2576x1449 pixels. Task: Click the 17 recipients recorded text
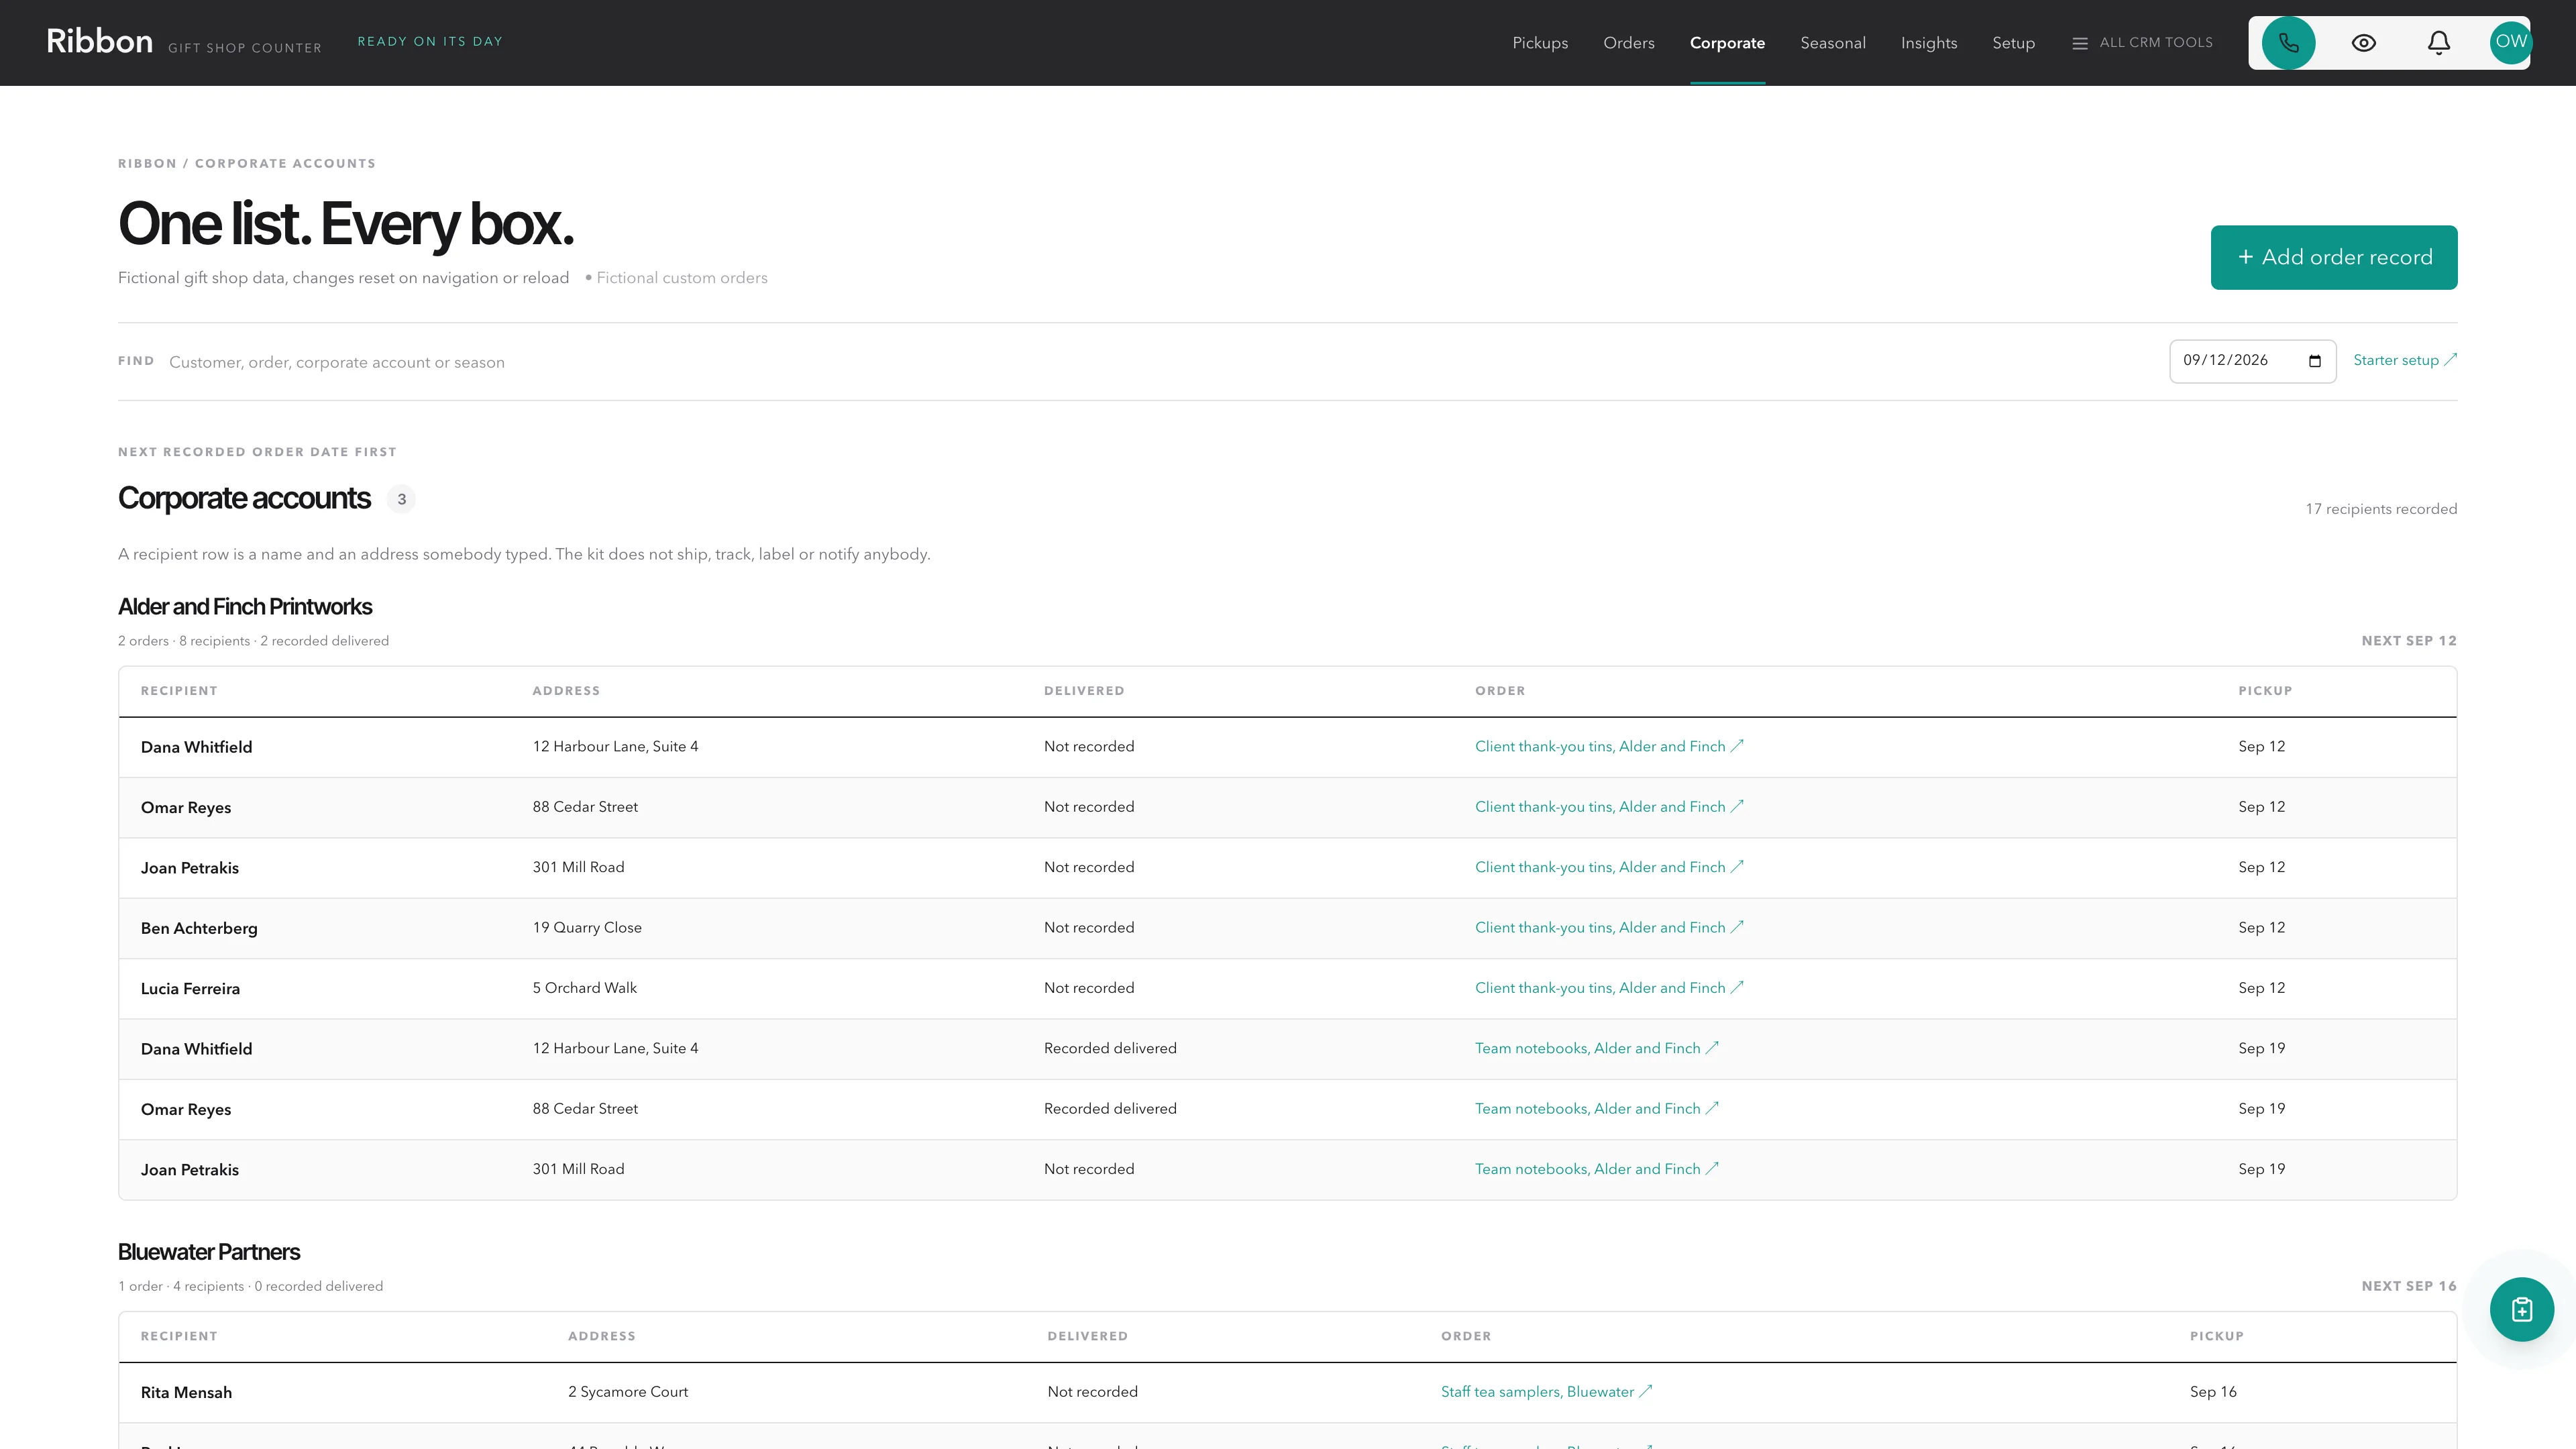pos(2381,509)
